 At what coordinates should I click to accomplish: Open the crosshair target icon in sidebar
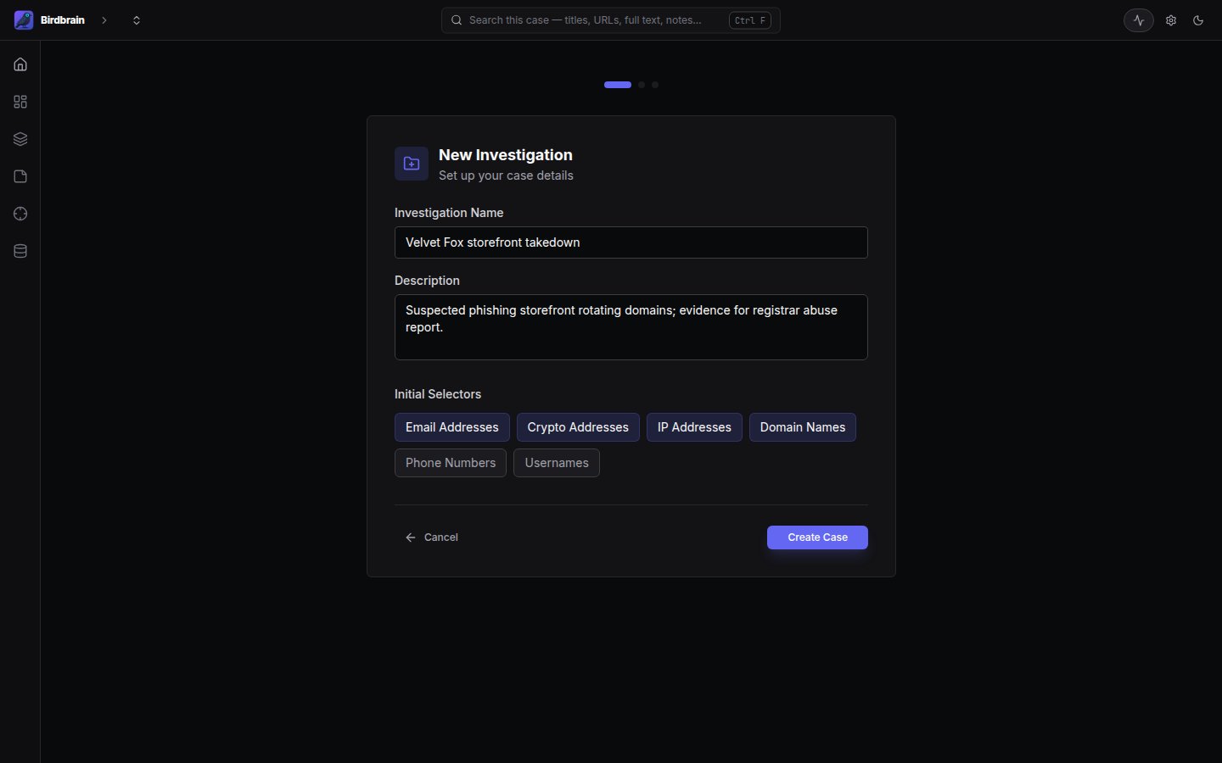(x=20, y=214)
